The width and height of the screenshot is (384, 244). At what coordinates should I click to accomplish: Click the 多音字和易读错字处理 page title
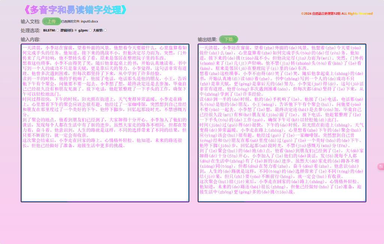click(75, 10)
